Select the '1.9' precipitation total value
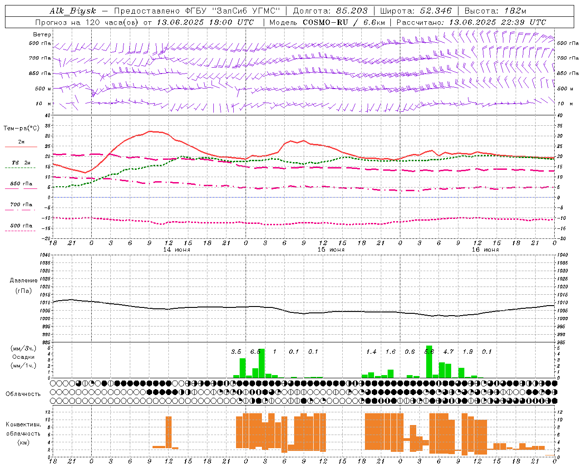581x465 pixels. [x=468, y=352]
